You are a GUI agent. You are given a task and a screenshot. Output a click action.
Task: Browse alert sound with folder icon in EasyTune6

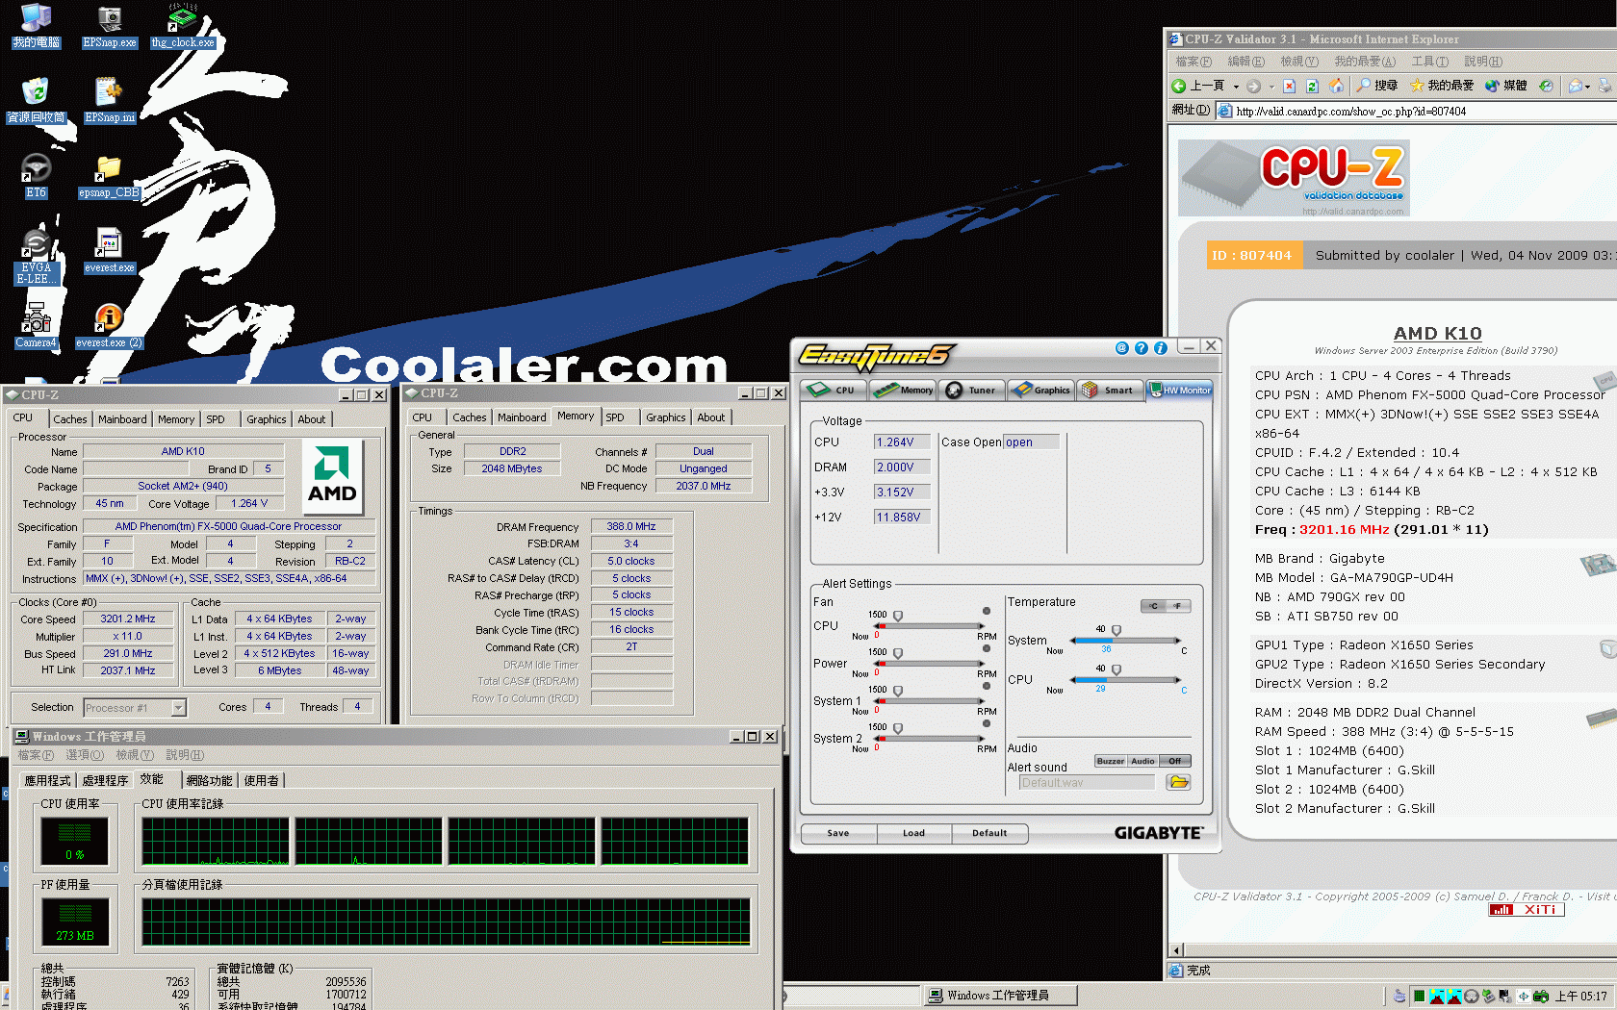(x=1178, y=782)
